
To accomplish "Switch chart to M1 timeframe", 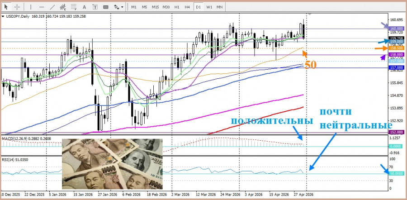I will click(134, 7).
